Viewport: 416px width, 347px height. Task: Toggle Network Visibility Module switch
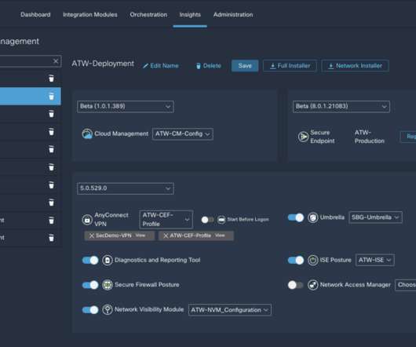[90, 310]
